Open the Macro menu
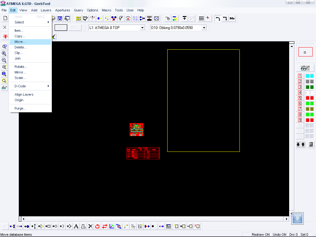This screenshot has width=316, height=237. [106, 10]
